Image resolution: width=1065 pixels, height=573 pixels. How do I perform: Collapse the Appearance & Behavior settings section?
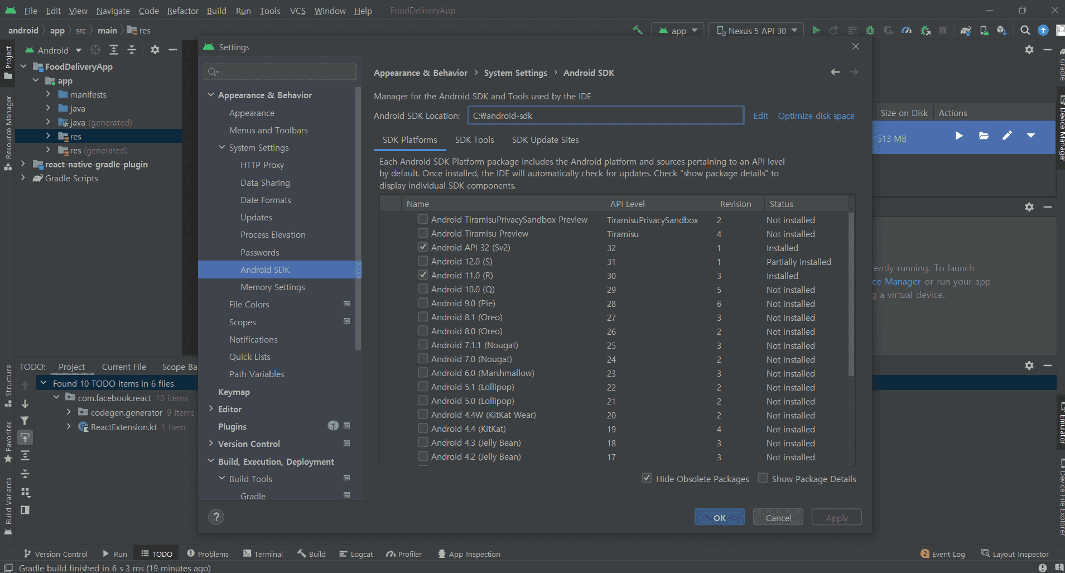(x=211, y=95)
